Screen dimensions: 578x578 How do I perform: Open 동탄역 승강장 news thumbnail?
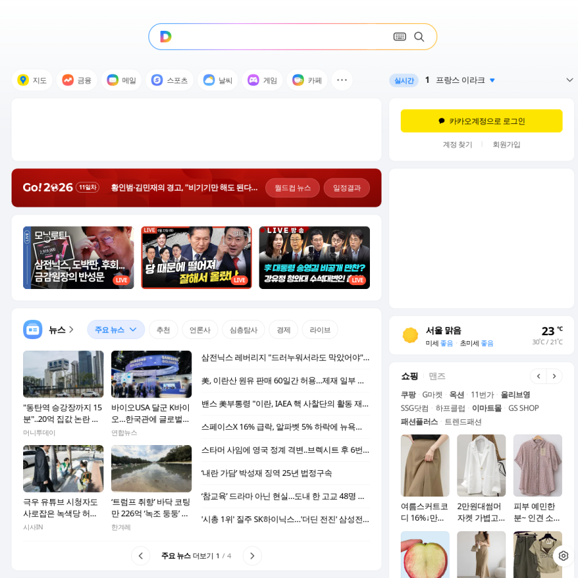click(64, 374)
